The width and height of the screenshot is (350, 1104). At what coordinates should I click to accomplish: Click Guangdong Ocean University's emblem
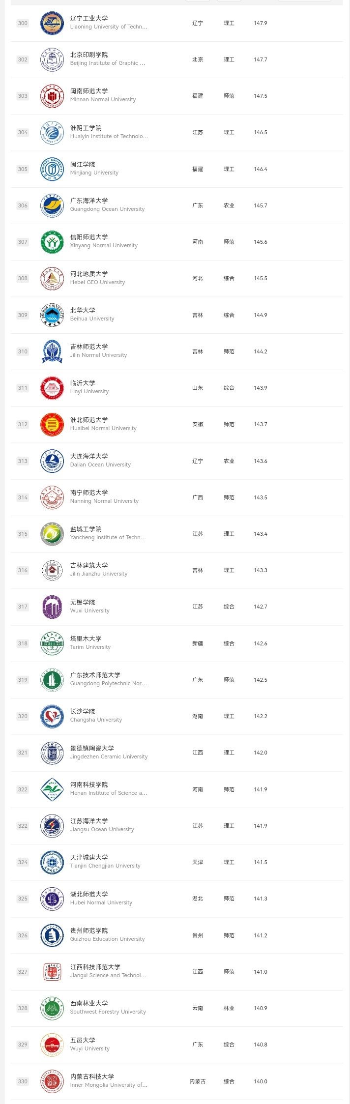52,205
